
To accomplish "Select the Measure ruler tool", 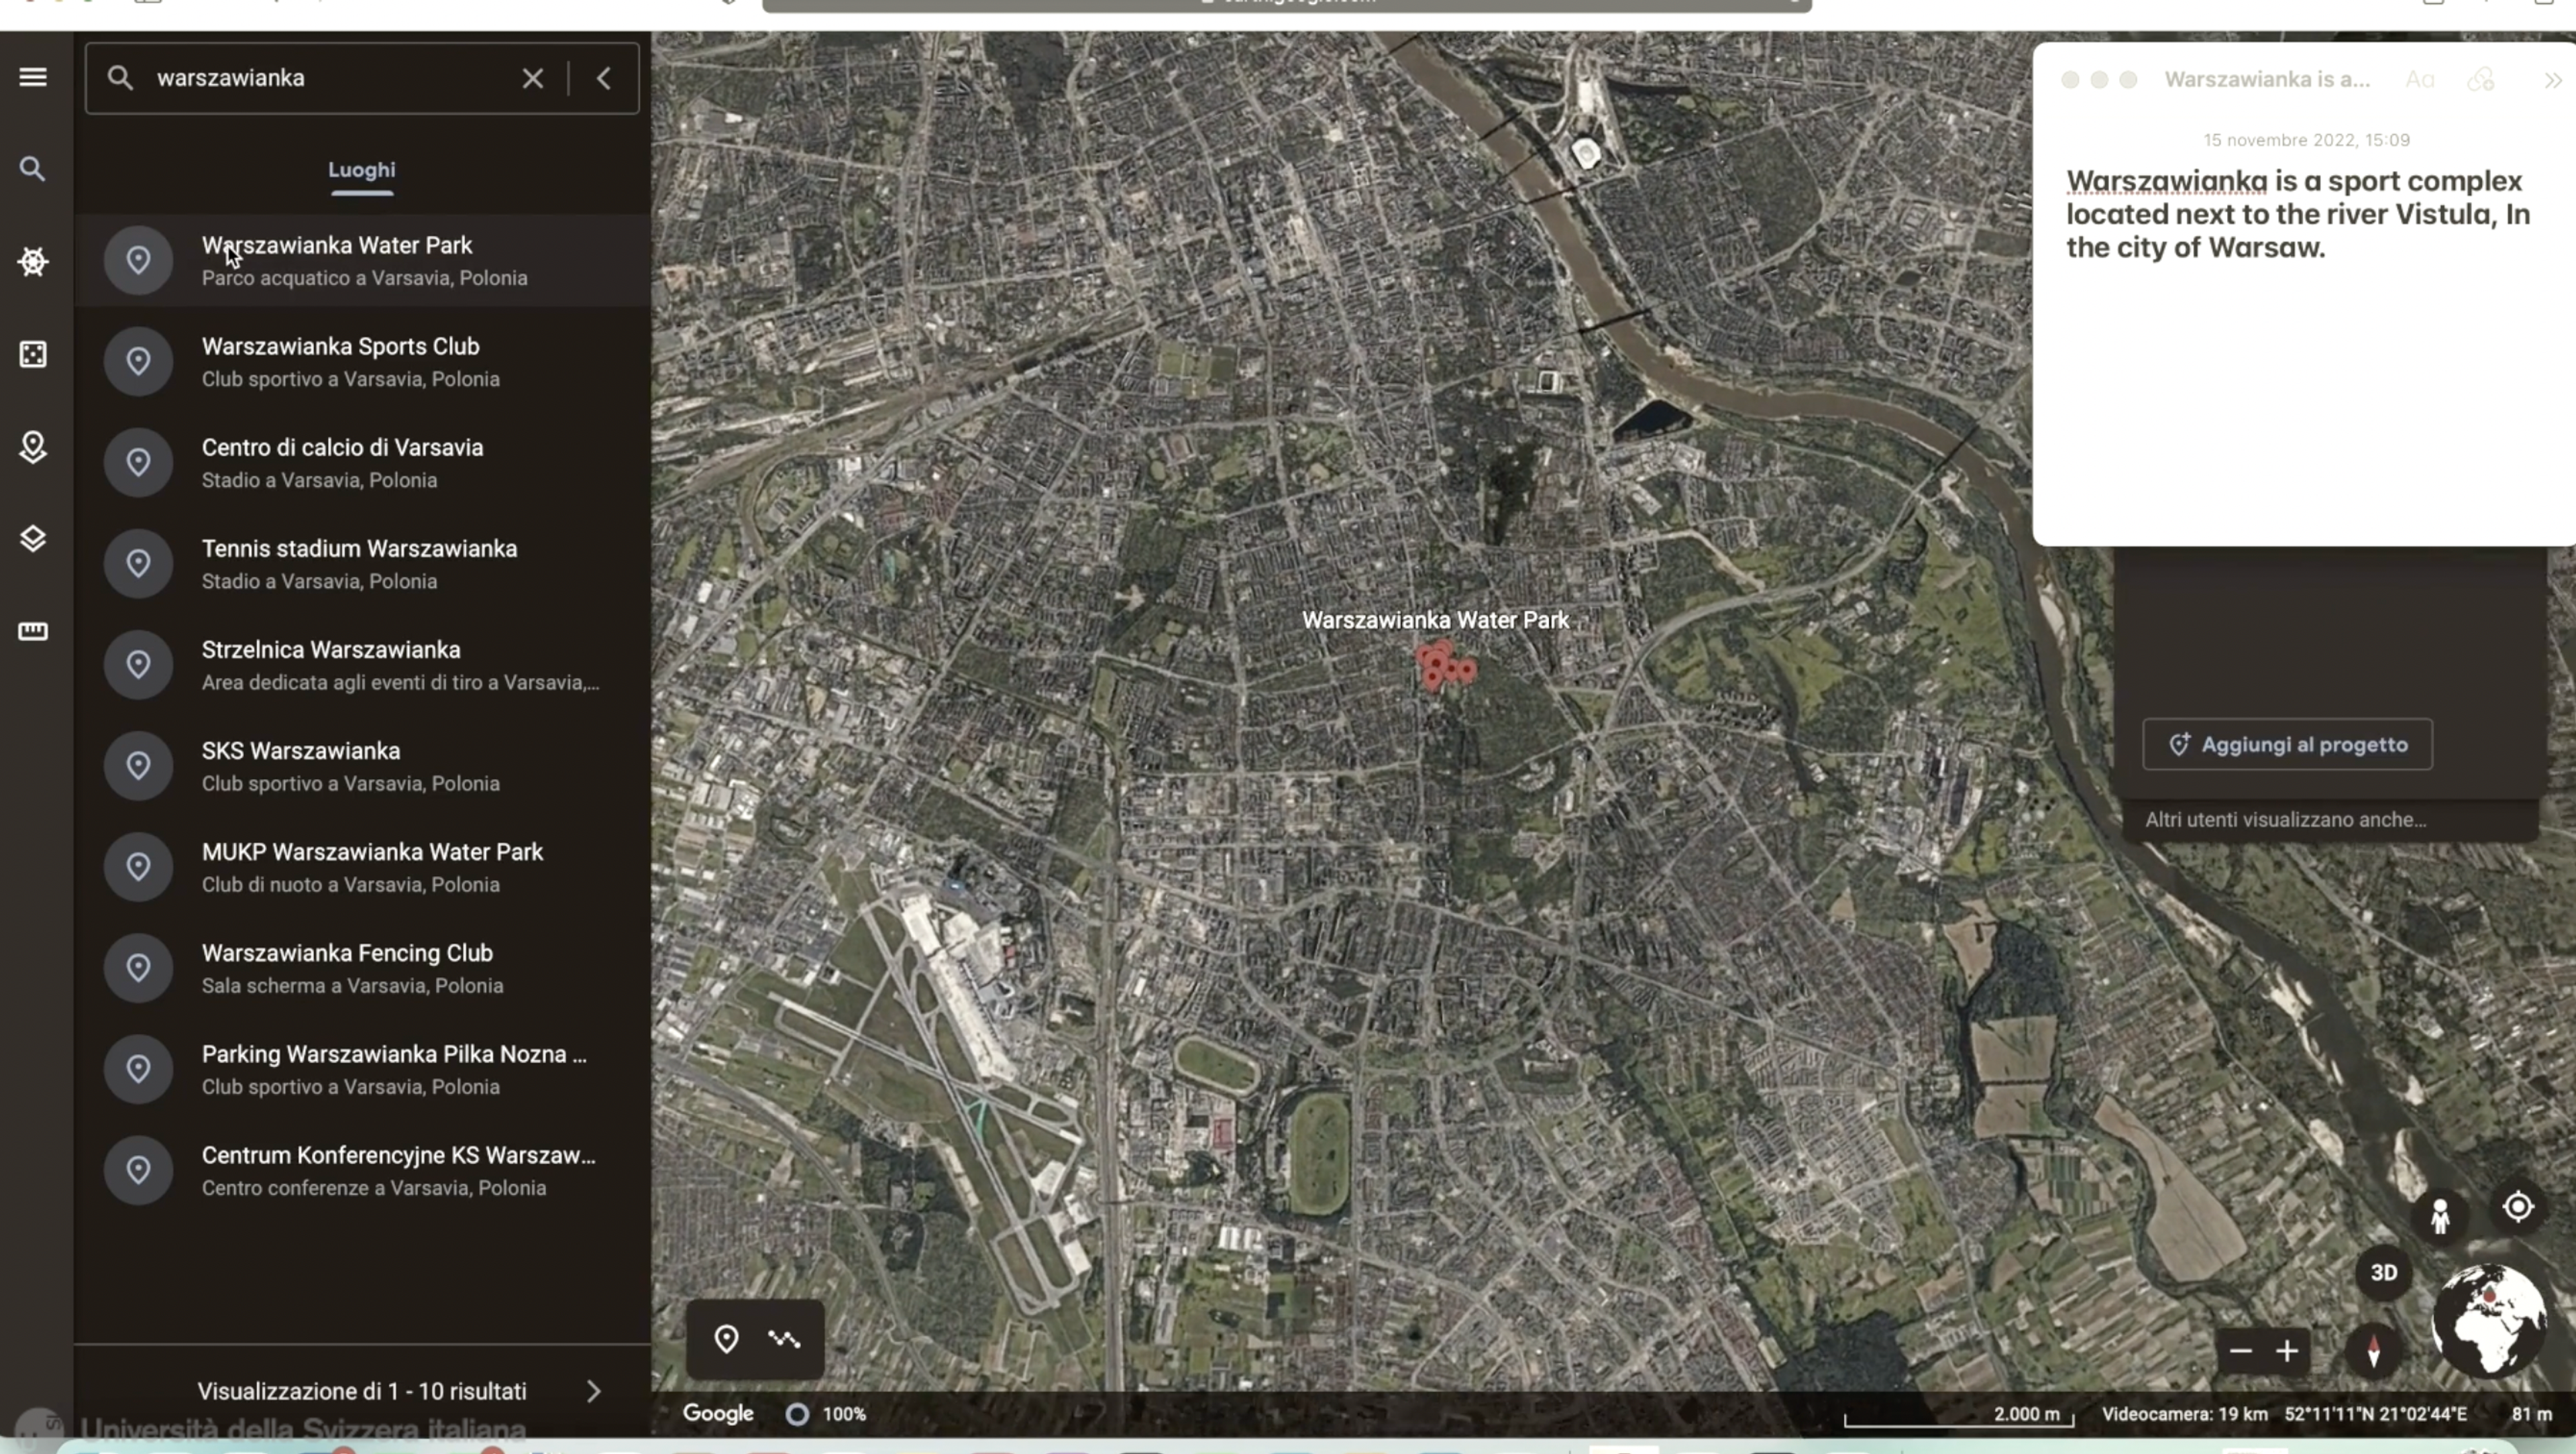I will (33, 631).
